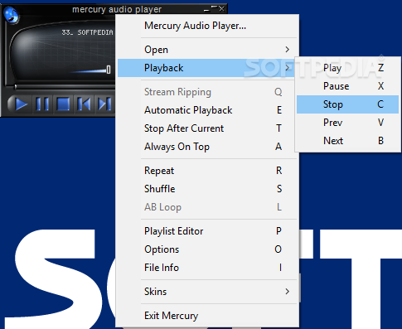Open the Playlist Editor

(207, 231)
